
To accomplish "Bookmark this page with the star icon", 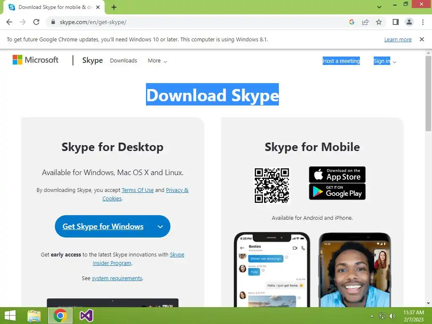I will (379, 22).
